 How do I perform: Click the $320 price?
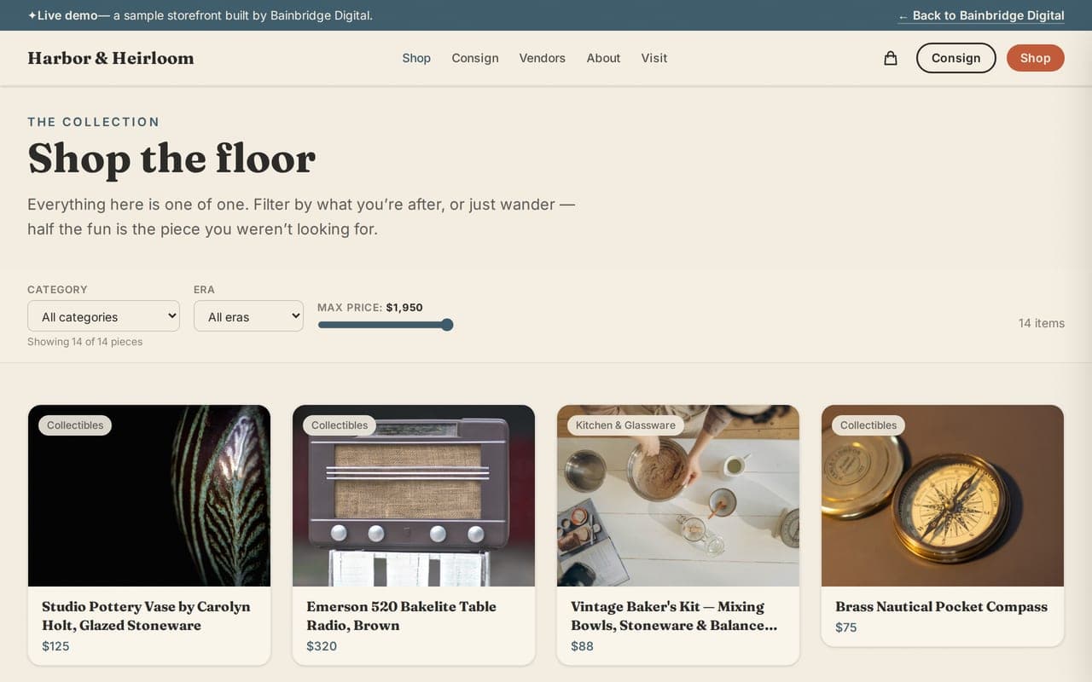[x=322, y=646]
